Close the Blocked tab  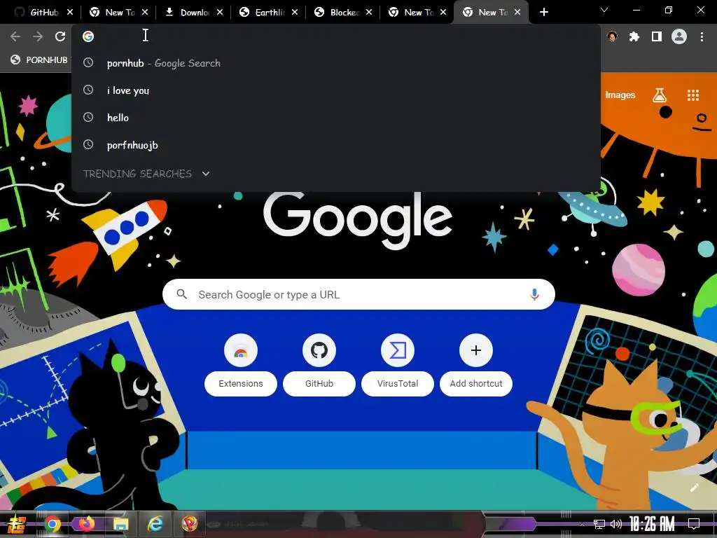(370, 13)
